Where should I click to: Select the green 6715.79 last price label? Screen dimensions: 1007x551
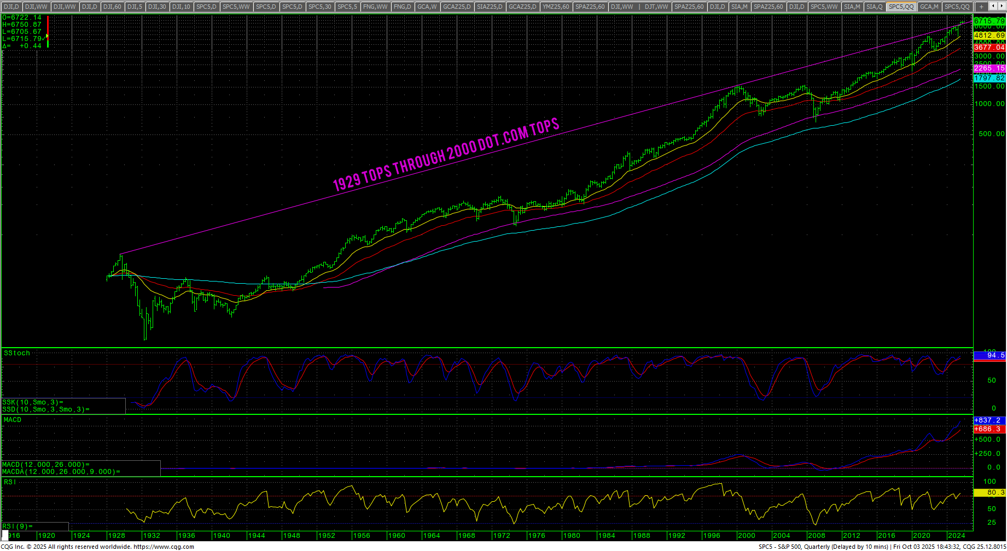(989, 21)
